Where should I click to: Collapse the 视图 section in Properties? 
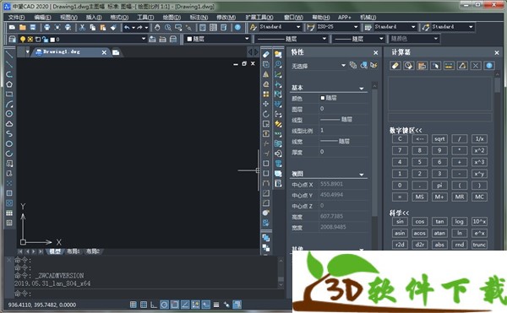362,175
